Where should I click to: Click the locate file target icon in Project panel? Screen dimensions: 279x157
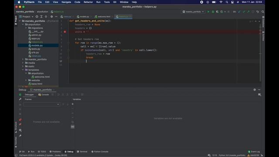37,17
